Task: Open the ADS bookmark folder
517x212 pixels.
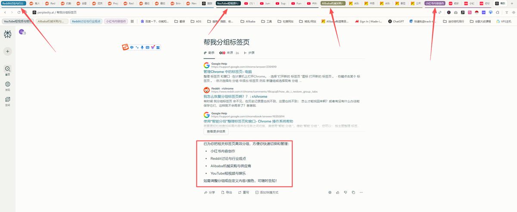Action: [x=197, y=21]
